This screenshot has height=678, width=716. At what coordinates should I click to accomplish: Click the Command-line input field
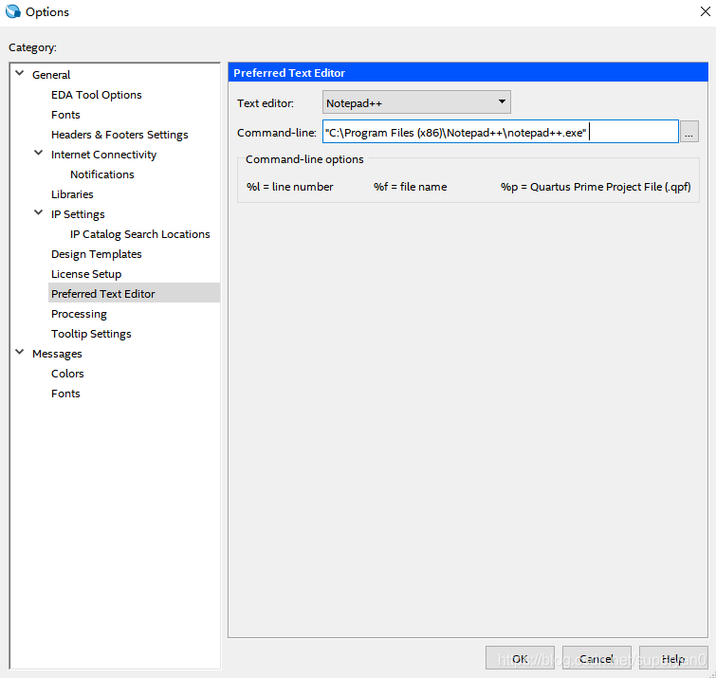click(501, 132)
